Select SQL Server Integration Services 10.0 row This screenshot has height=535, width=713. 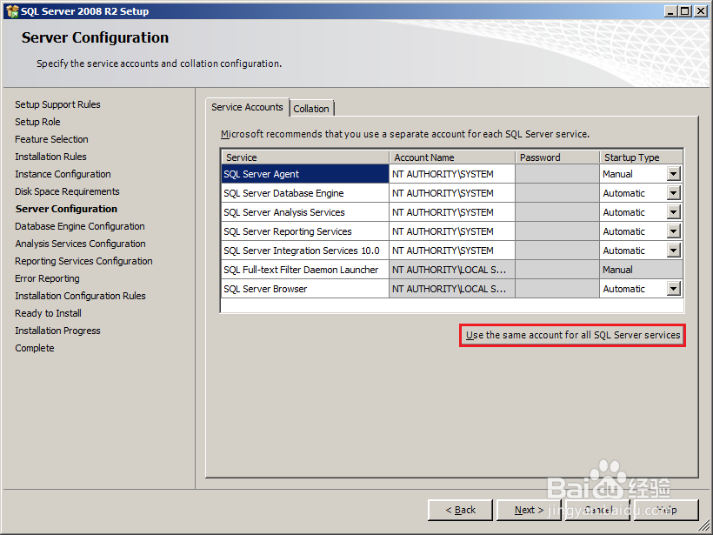point(305,251)
